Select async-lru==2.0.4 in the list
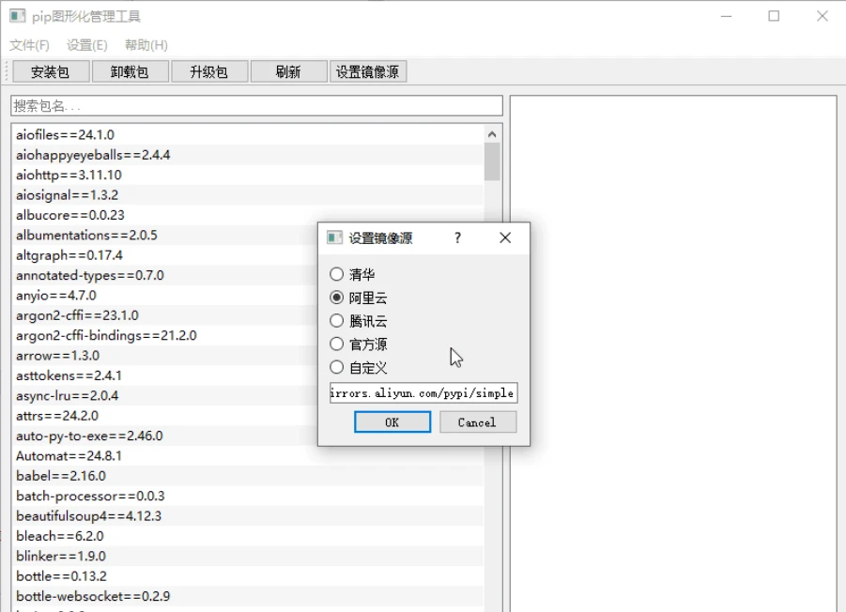This screenshot has height=612, width=846. 164,396
